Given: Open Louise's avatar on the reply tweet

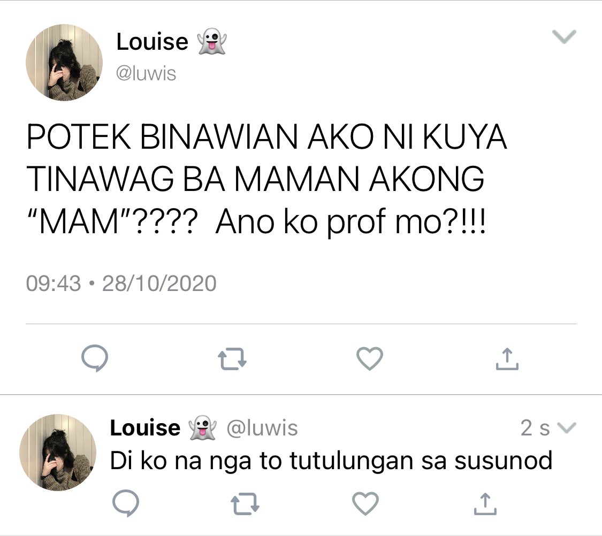Looking at the screenshot, I should coord(58,453).
